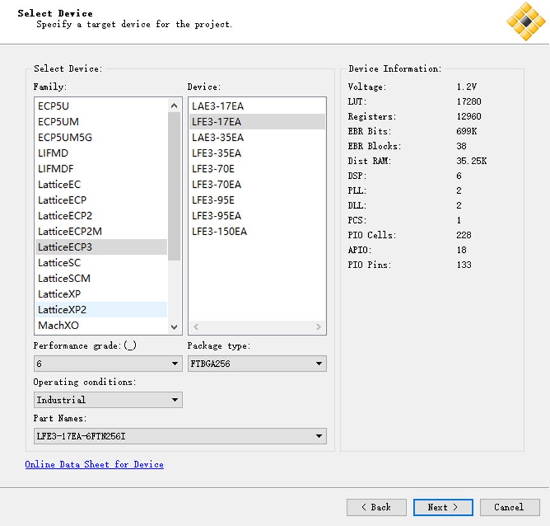
Task: Pick device LFE3-95EA
Action: (x=257, y=216)
